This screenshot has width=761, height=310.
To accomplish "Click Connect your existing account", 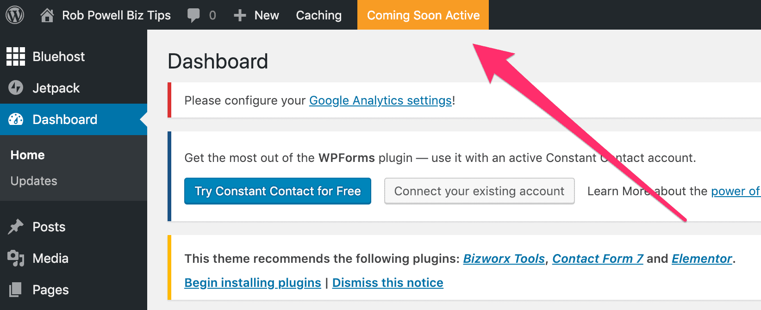I will 479,191.
